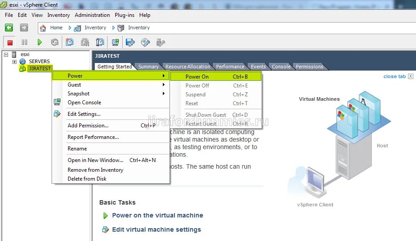Switch to the Events tab

[258, 67]
